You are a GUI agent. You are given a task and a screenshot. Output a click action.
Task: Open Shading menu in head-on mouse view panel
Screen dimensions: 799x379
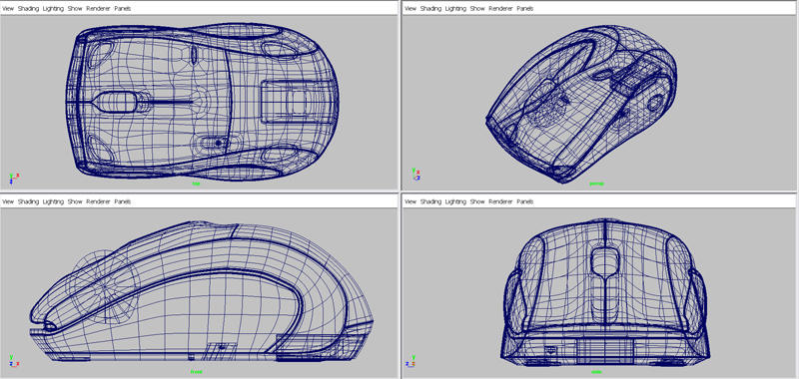coord(431,201)
